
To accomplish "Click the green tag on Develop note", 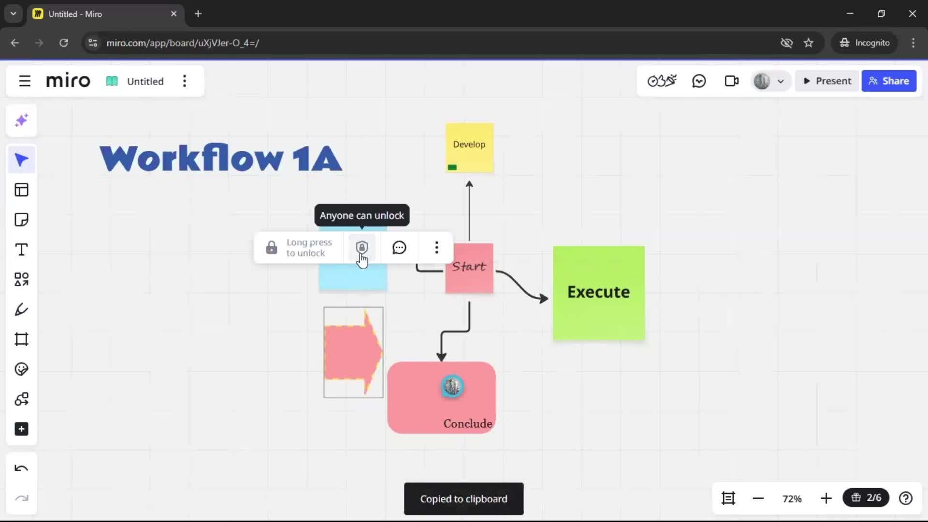I will pos(452,167).
